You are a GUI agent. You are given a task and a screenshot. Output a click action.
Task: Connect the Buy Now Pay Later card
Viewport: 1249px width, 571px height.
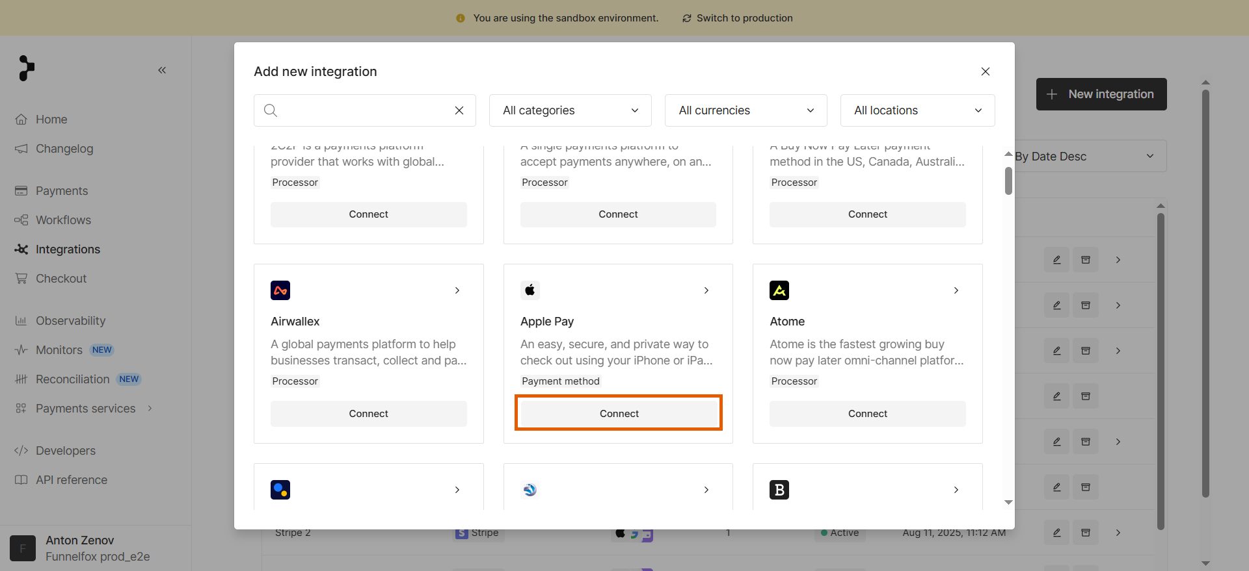point(868,214)
